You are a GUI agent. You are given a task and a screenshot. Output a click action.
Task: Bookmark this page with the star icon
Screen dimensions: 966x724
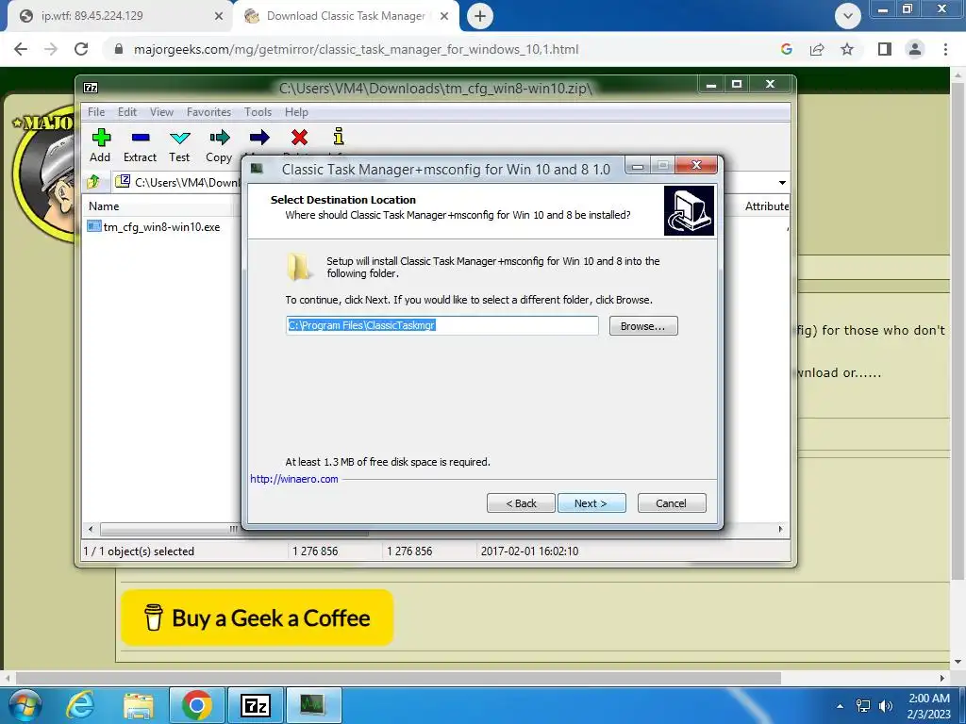[x=847, y=49]
